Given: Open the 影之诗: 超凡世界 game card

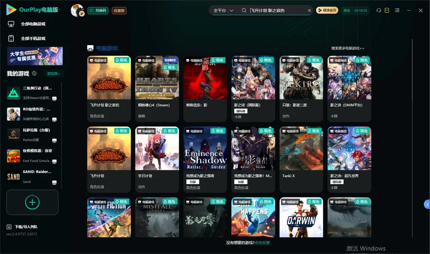Looking at the screenshot, I should [x=349, y=160].
